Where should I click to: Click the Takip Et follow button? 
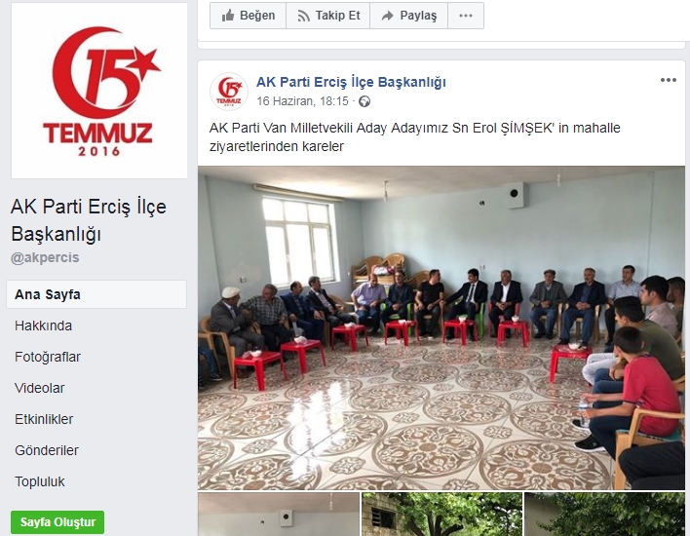click(x=328, y=16)
